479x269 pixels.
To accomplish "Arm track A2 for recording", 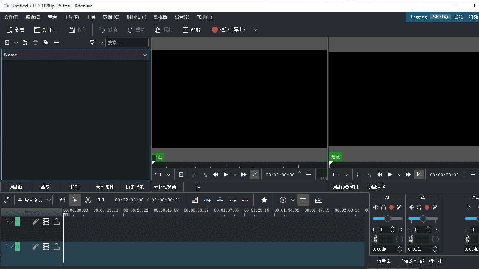I will pos(427,207).
